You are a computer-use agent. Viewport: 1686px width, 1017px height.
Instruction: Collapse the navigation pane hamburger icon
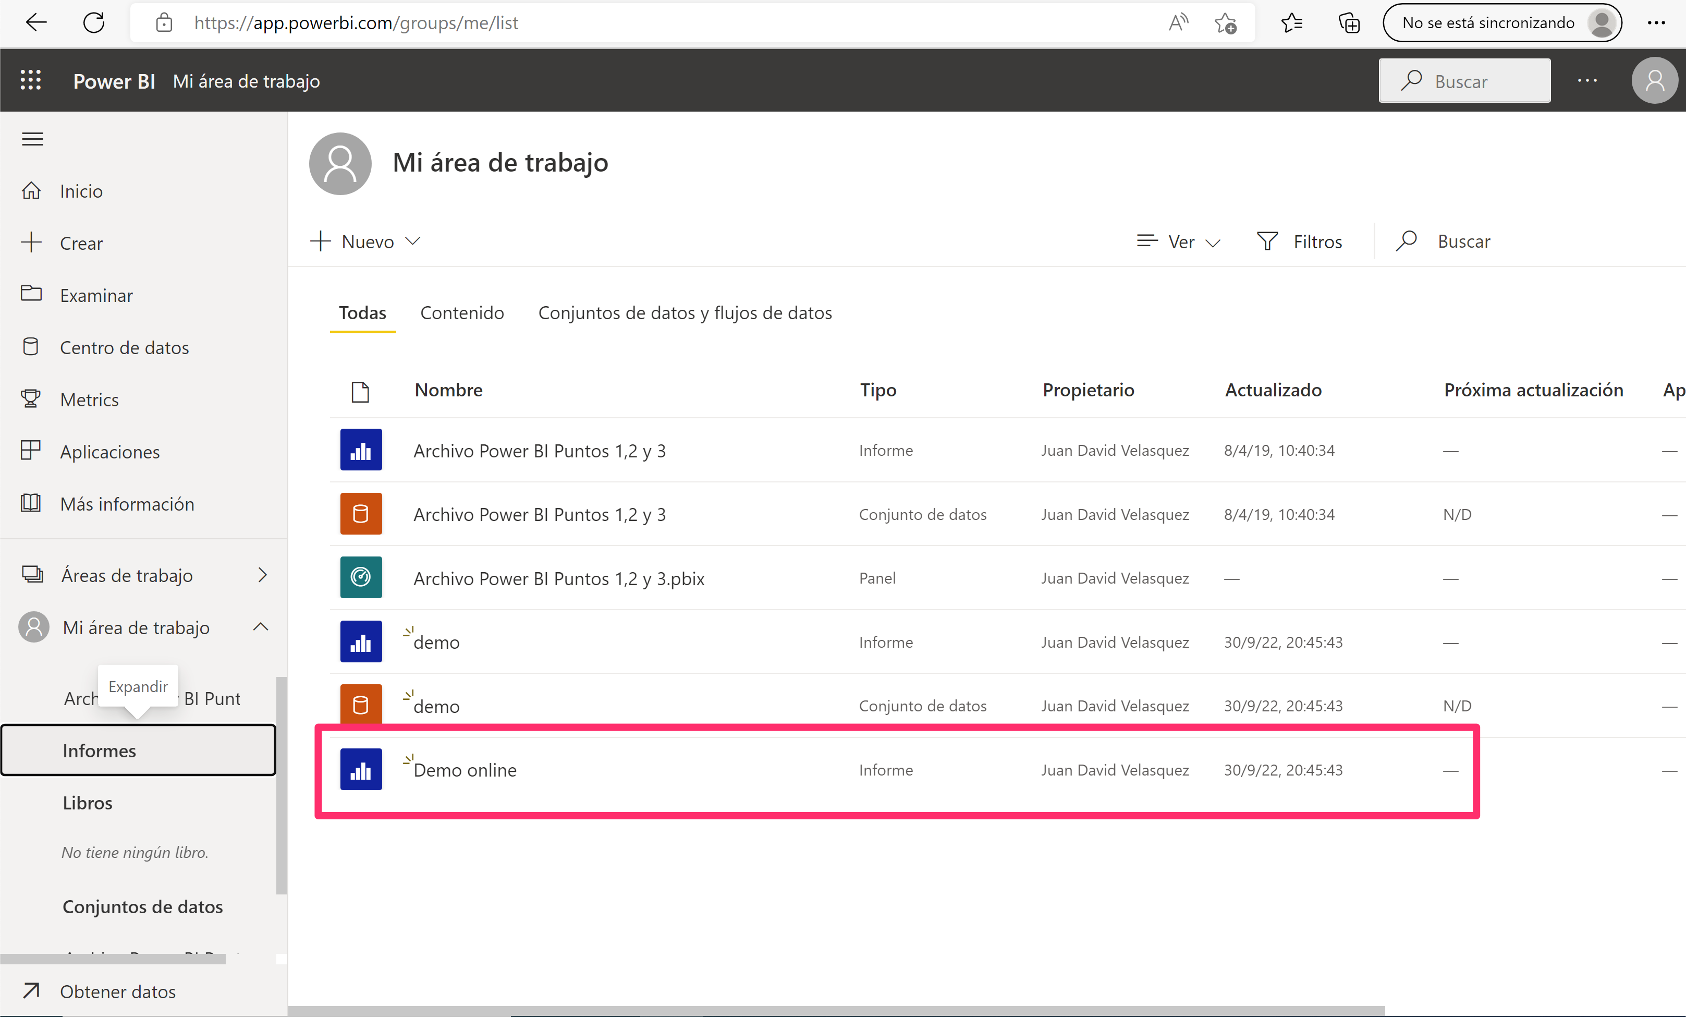32,140
